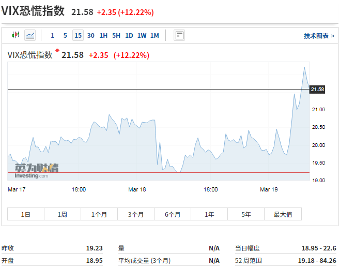Select the 1日 range tab

(x=26, y=214)
